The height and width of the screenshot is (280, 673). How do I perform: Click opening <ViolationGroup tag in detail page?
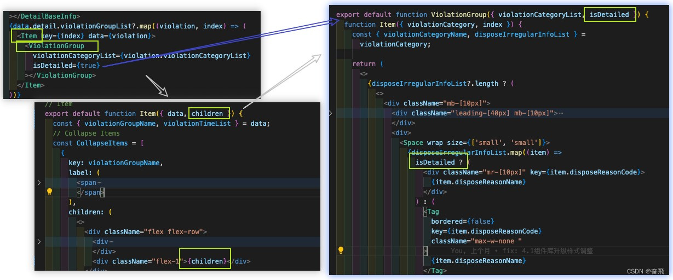point(55,45)
